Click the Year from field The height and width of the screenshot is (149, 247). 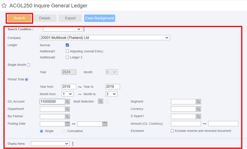[69, 86]
